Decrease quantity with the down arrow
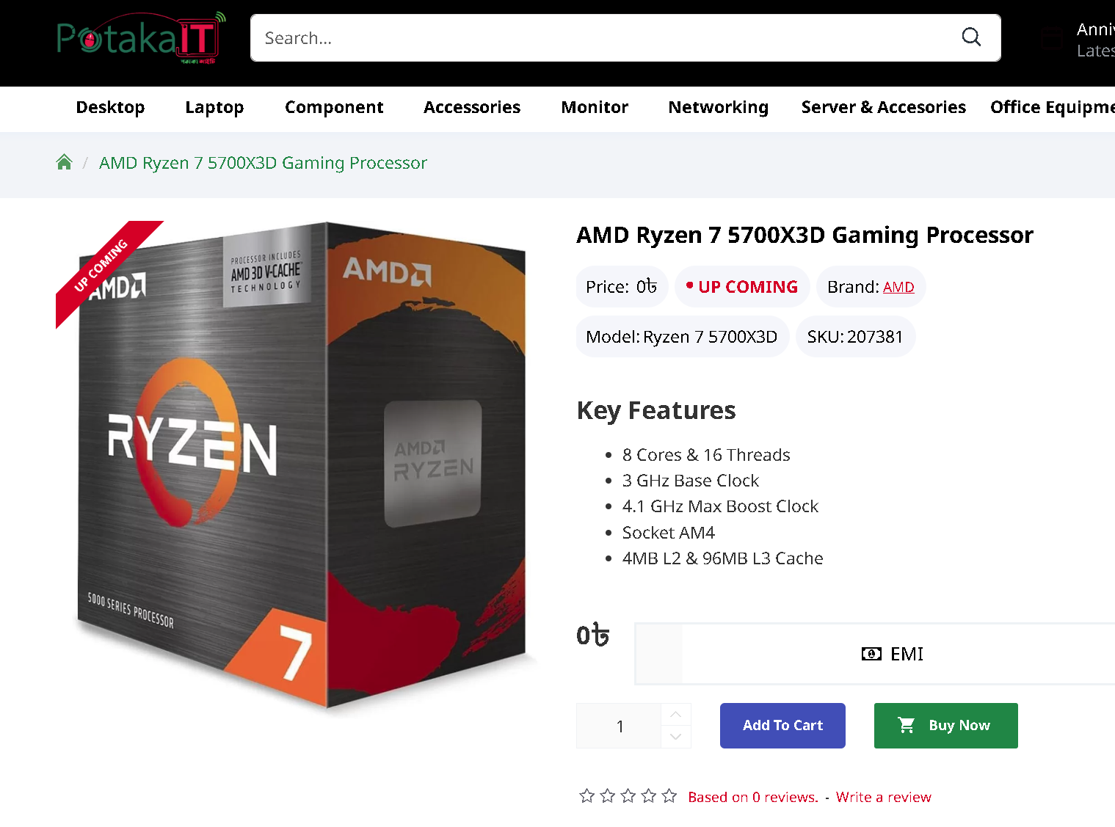The width and height of the screenshot is (1115, 827). tap(676, 737)
